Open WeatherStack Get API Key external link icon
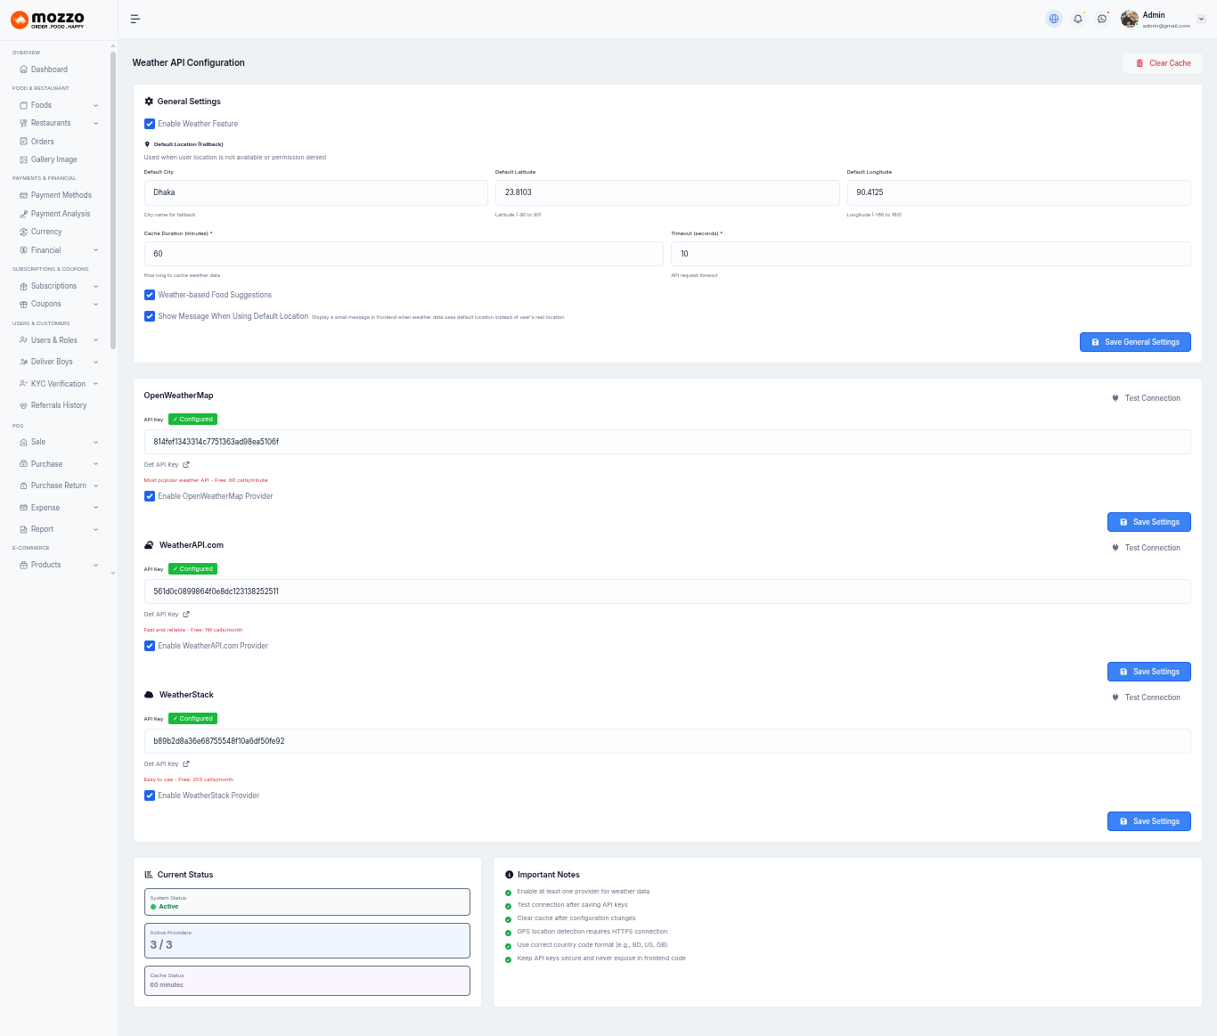The image size is (1217, 1036). [186, 764]
